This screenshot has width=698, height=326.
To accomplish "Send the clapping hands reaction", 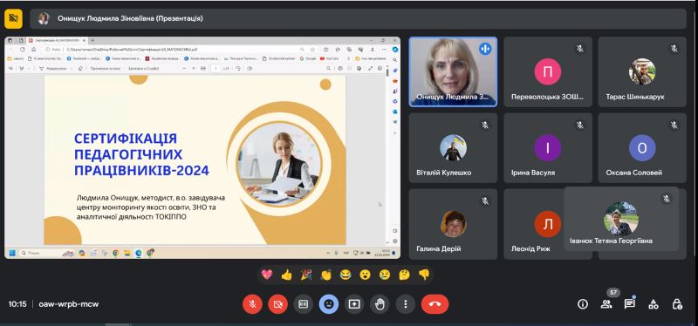I will coord(325,275).
